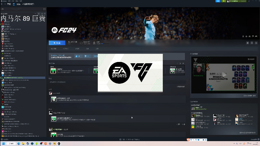Image resolution: width=260 pixels, height=146 pixels.
Task: Expand the library filter dropdown arrow
Action: coord(35,14)
